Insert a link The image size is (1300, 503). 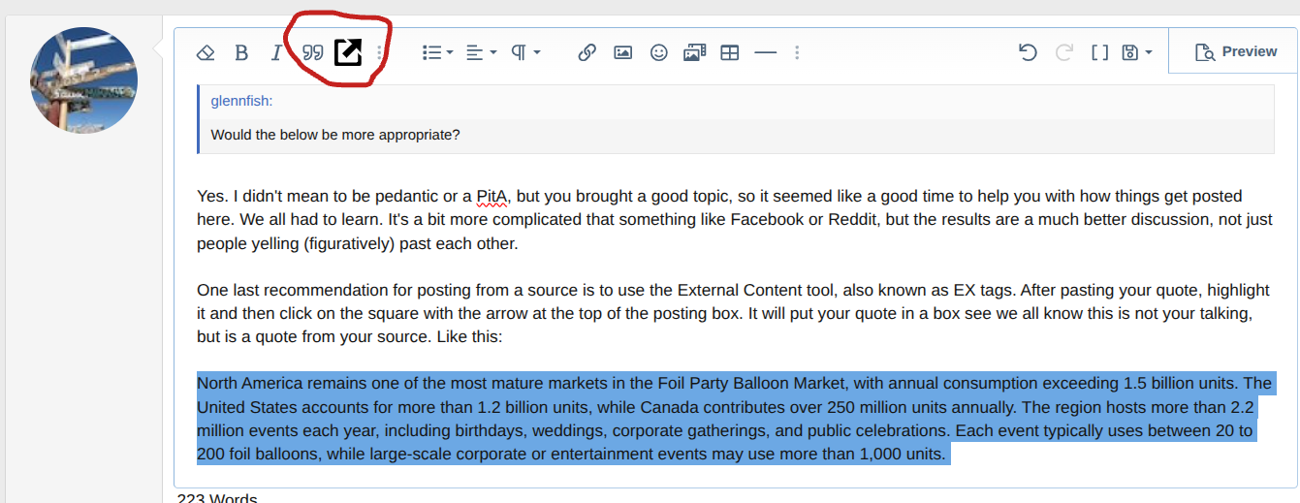point(587,52)
